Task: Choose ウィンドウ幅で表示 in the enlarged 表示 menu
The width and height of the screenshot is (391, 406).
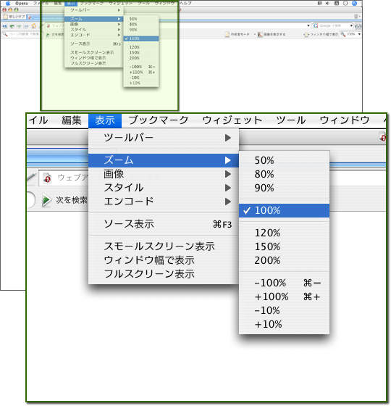Action: coord(164,260)
